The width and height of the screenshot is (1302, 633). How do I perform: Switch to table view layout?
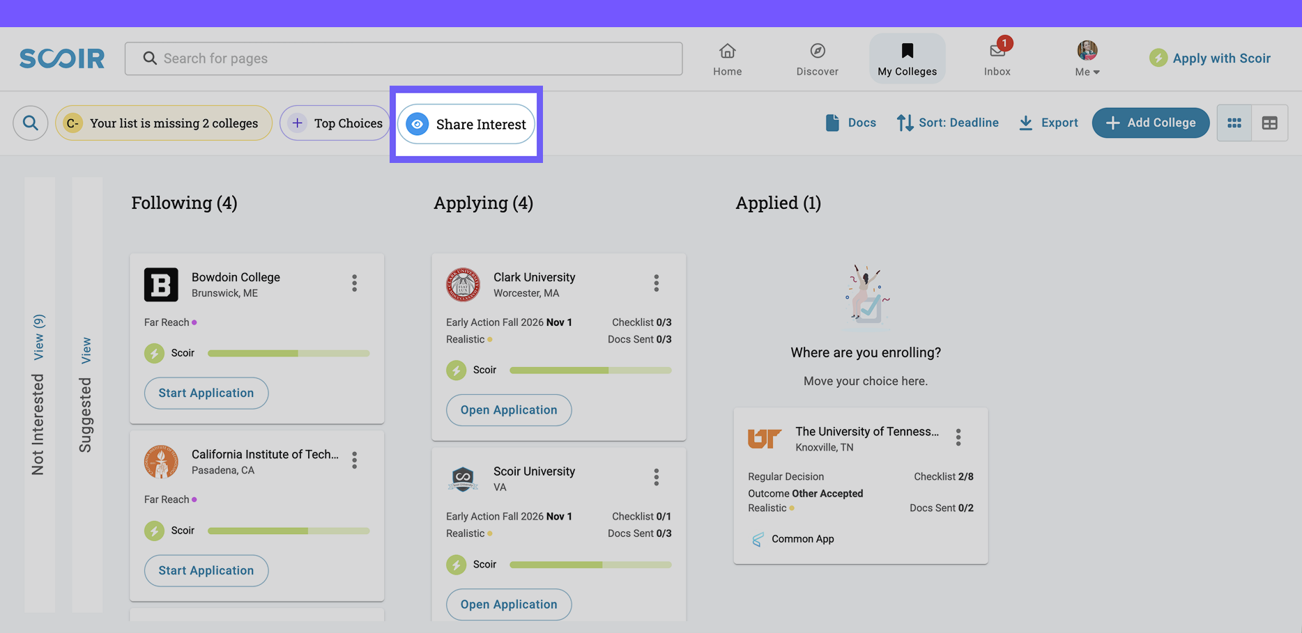pos(1269,123)
